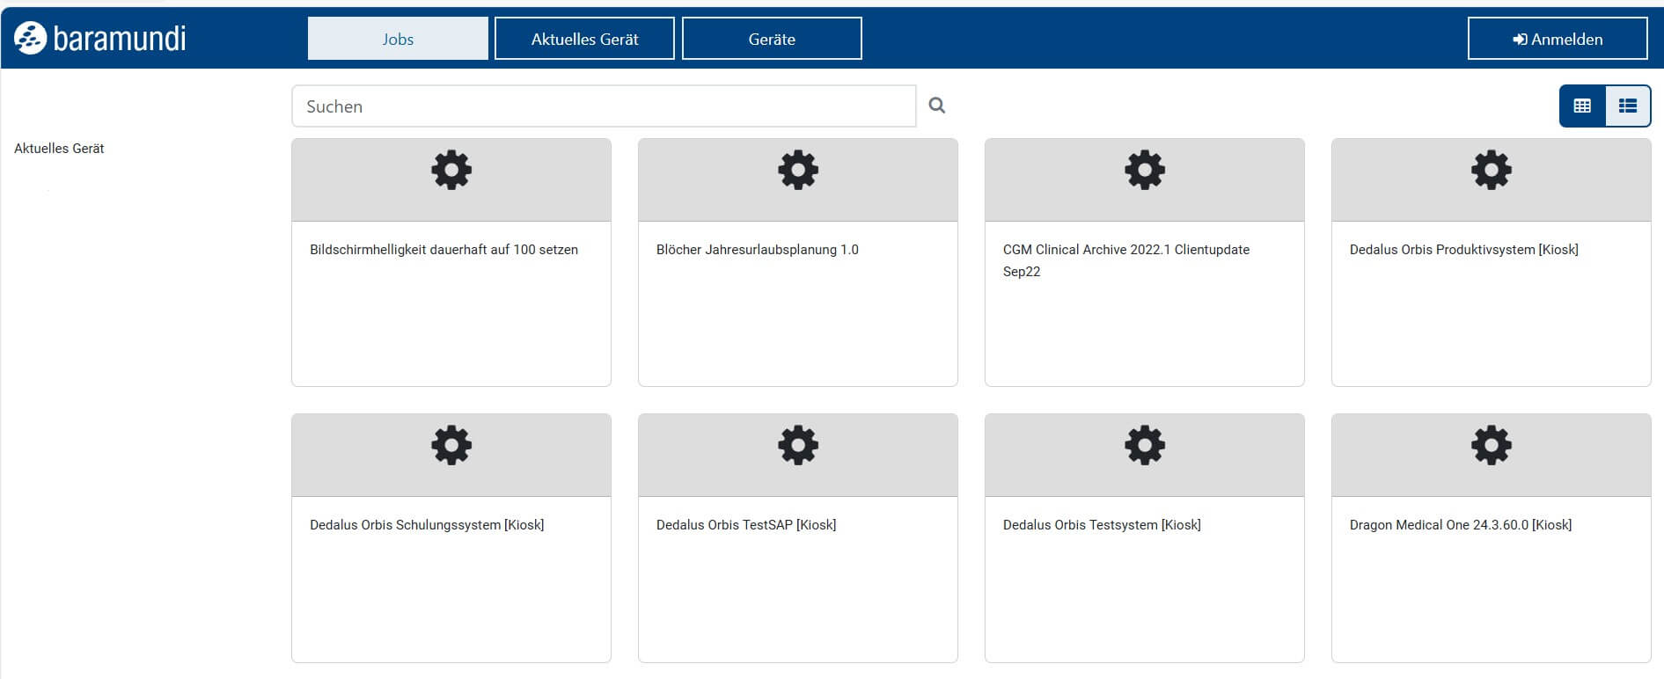
Task: Click gear icon of Blöcher Jahresurlaubsplanung job
Action: tap(798, 170)
